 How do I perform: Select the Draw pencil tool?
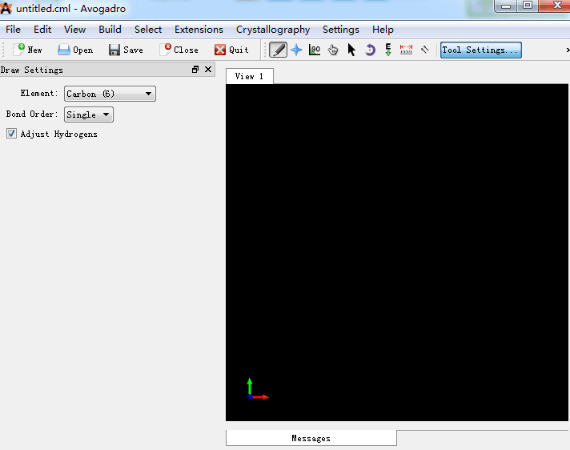[278, 50]
